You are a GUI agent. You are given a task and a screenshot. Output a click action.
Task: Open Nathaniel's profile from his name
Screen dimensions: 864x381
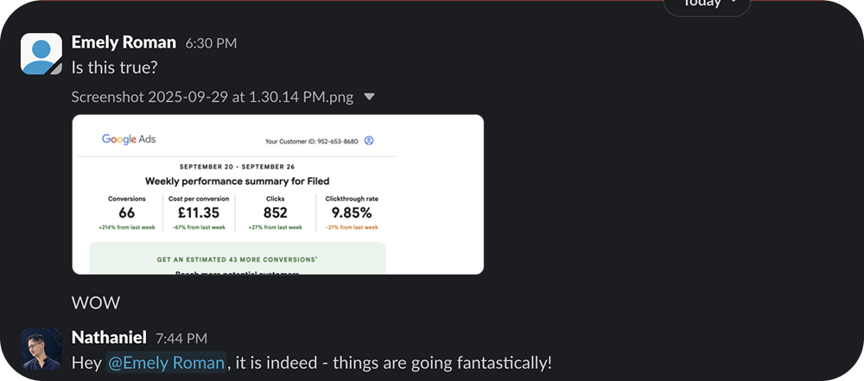tap(109, 338)
